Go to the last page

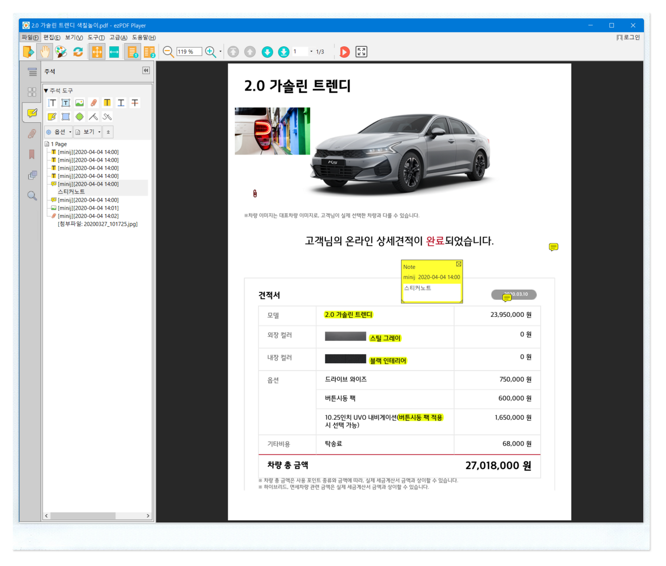click(284, 52)
